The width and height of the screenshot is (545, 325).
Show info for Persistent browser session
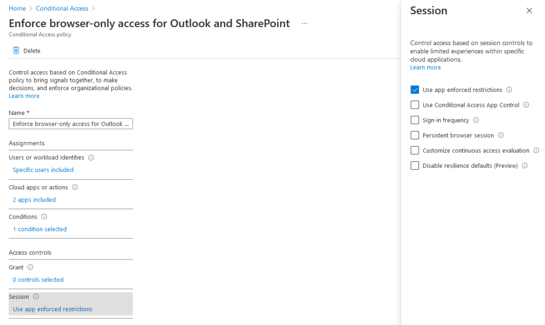point(501,135)
